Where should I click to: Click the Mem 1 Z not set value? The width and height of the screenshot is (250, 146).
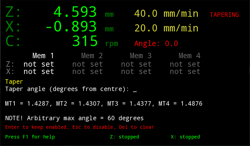tap(39, 64)
